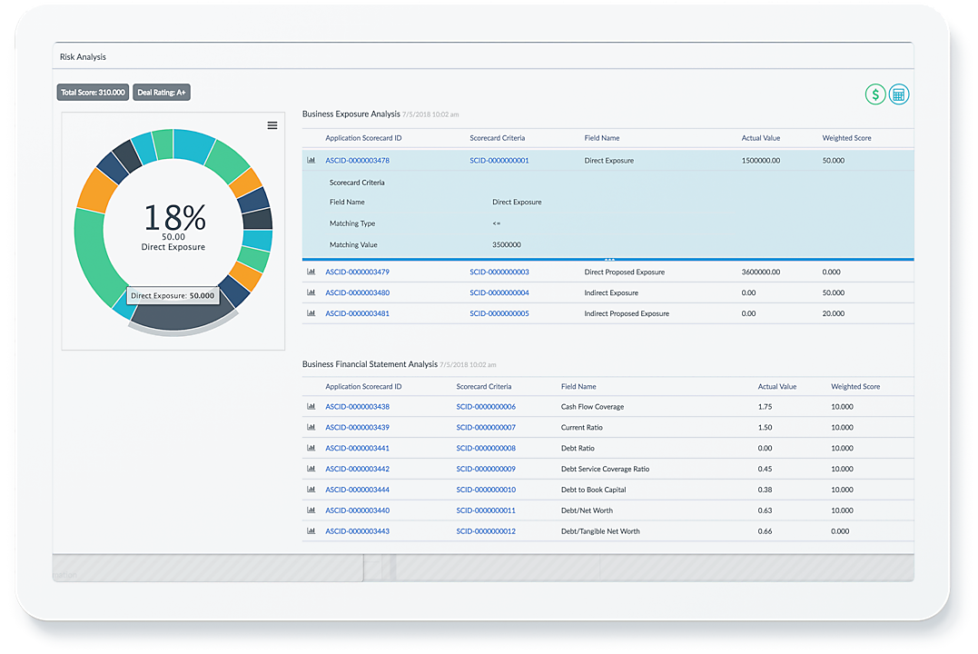Click chart icon in Debt/Net Worth row
Viewport: 978px width, 654px height.
311,510
